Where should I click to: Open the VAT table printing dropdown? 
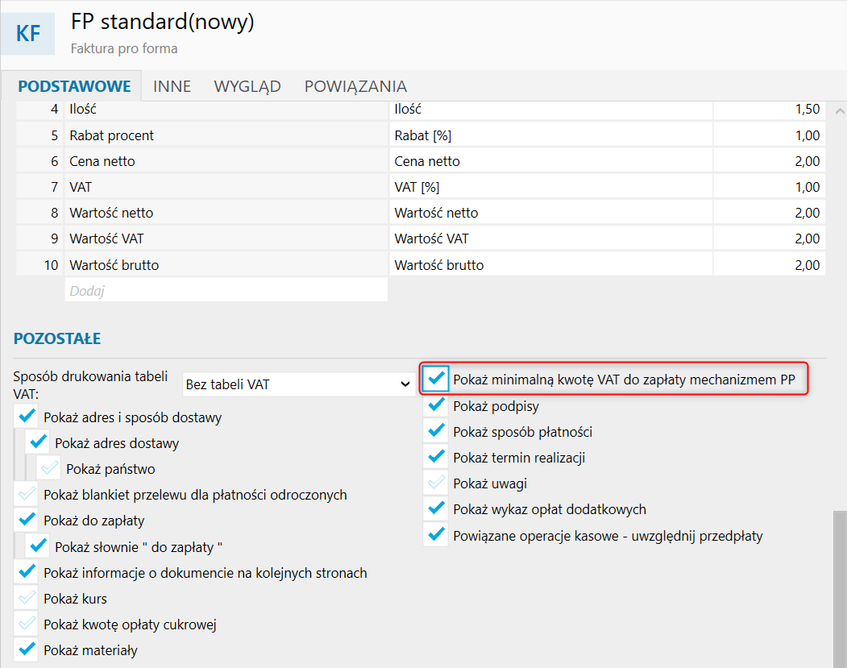[298, 384]
